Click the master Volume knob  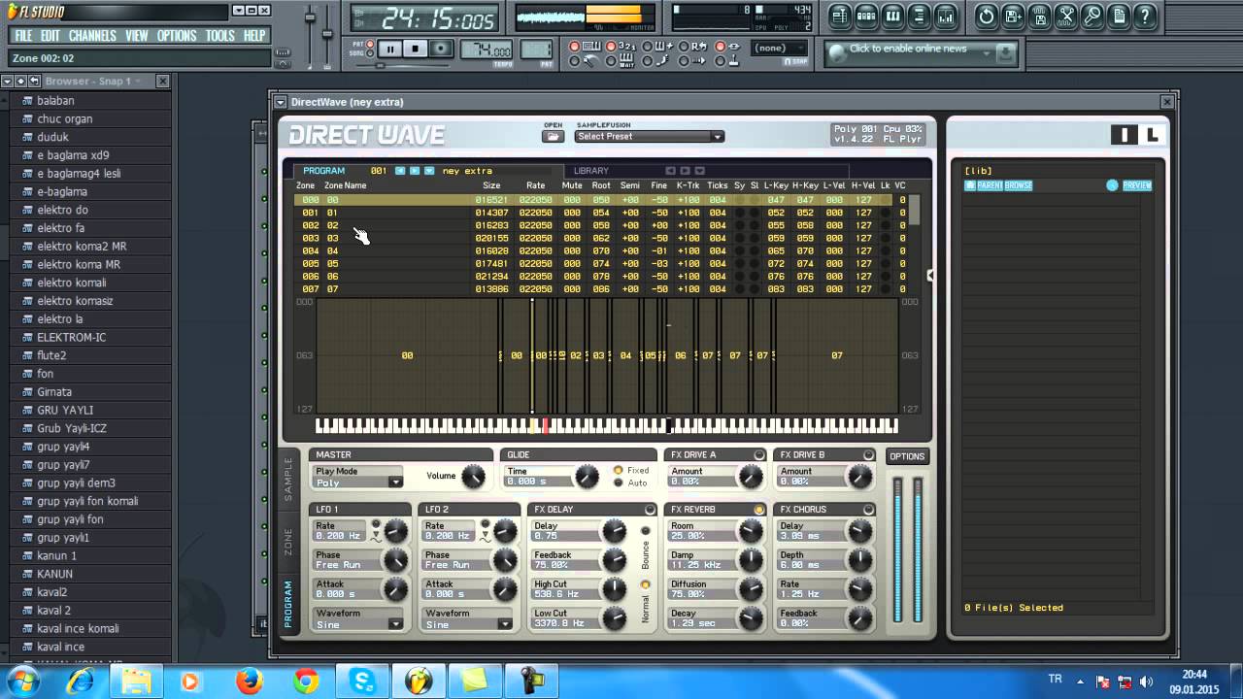point(473,477)
